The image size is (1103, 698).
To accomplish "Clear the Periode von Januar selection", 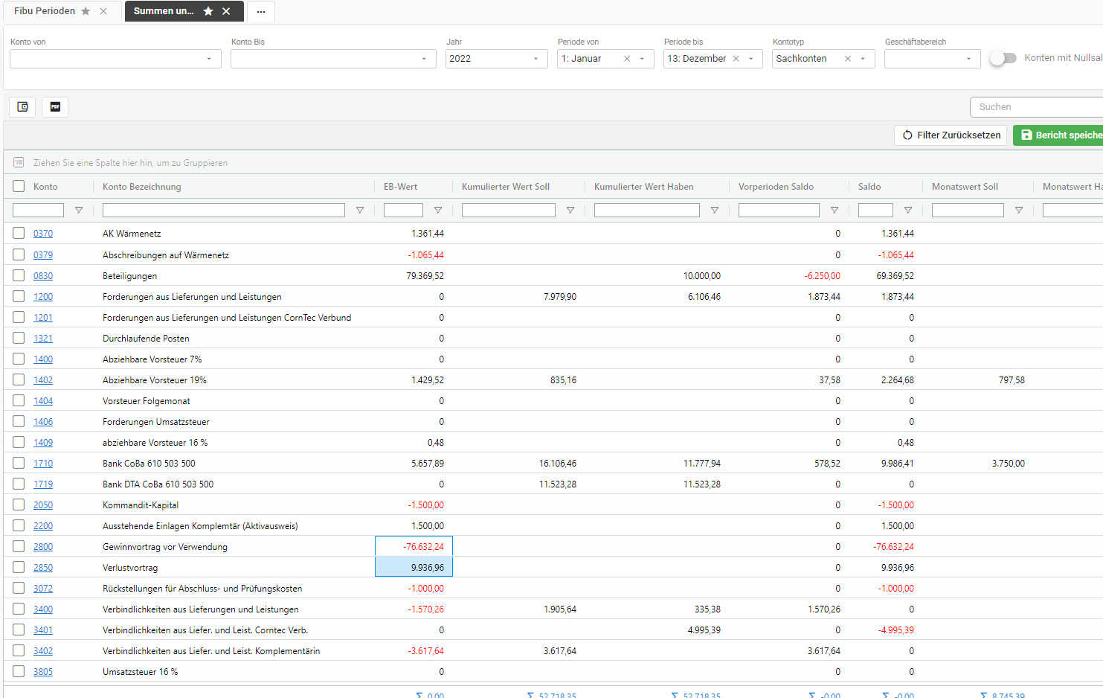I will 627,59.
